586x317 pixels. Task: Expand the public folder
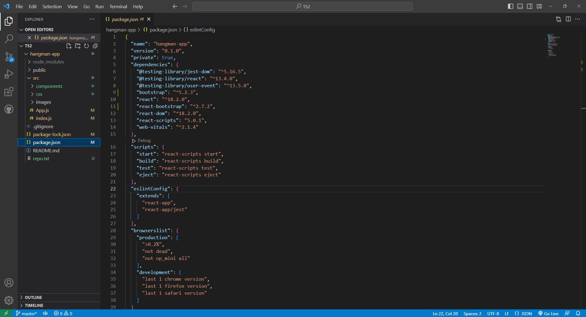[29, 70]
